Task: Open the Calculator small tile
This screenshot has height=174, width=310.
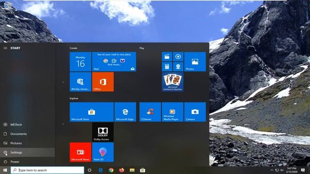Action: point(167,67)
